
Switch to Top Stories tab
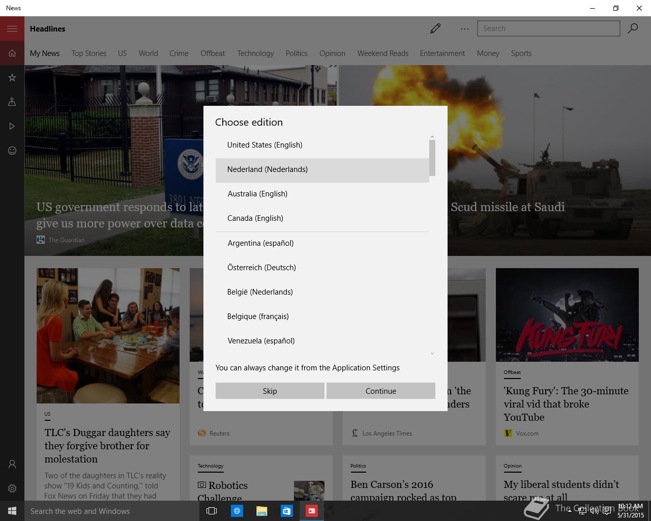coord(89,53)
